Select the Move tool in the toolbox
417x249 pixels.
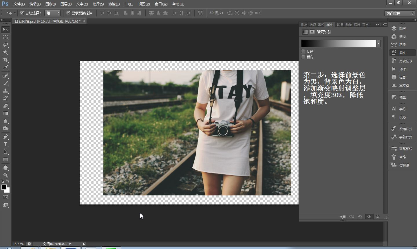pos(6,30)
